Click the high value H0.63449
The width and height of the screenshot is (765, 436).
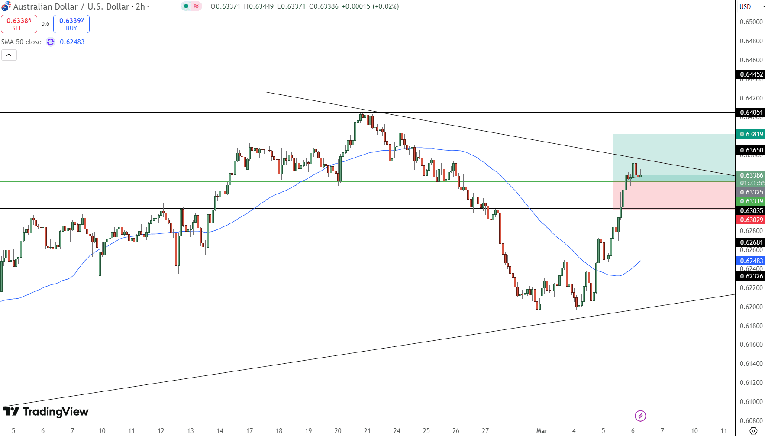(x=259, y=6)
